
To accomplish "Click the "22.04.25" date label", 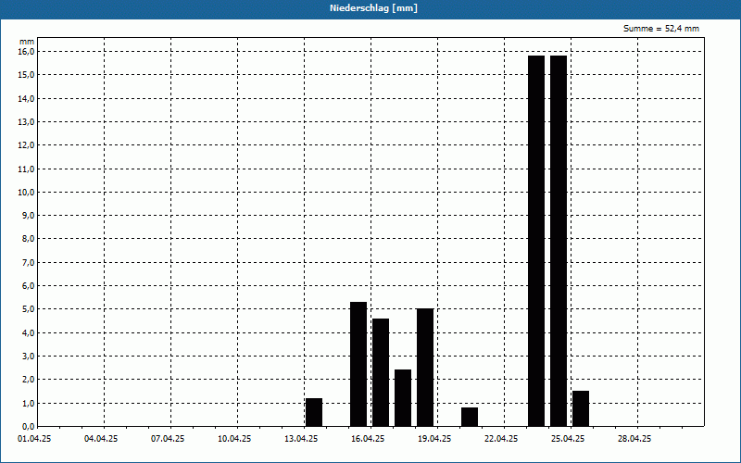I will [x=501, y=439].
